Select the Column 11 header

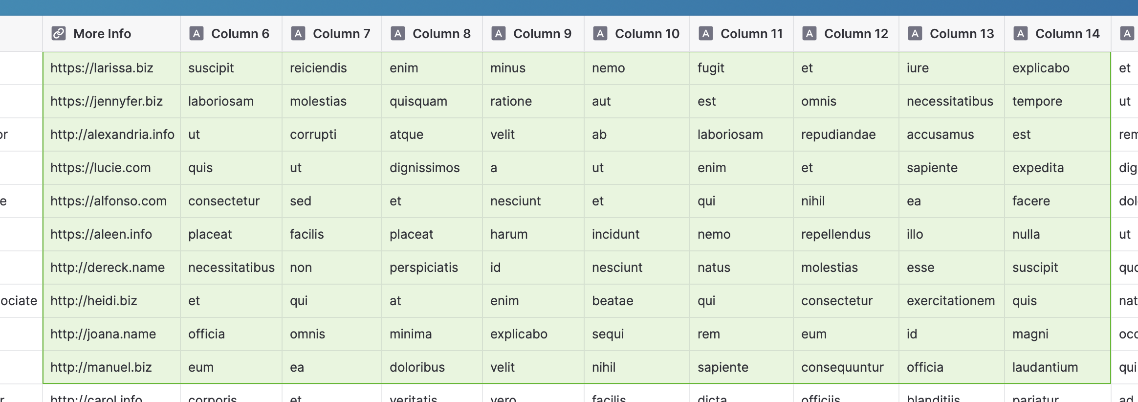[x=742, y=33]
